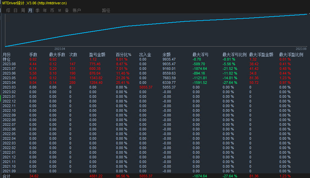Click the 2023.04 marker on chart axis
This screenshot has height=178, width=310.
tap(60, 49)
